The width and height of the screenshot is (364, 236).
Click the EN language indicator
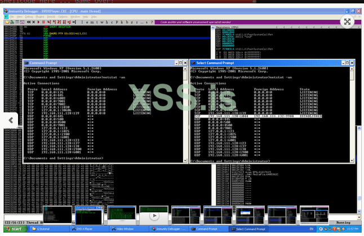tap(311, 229)
